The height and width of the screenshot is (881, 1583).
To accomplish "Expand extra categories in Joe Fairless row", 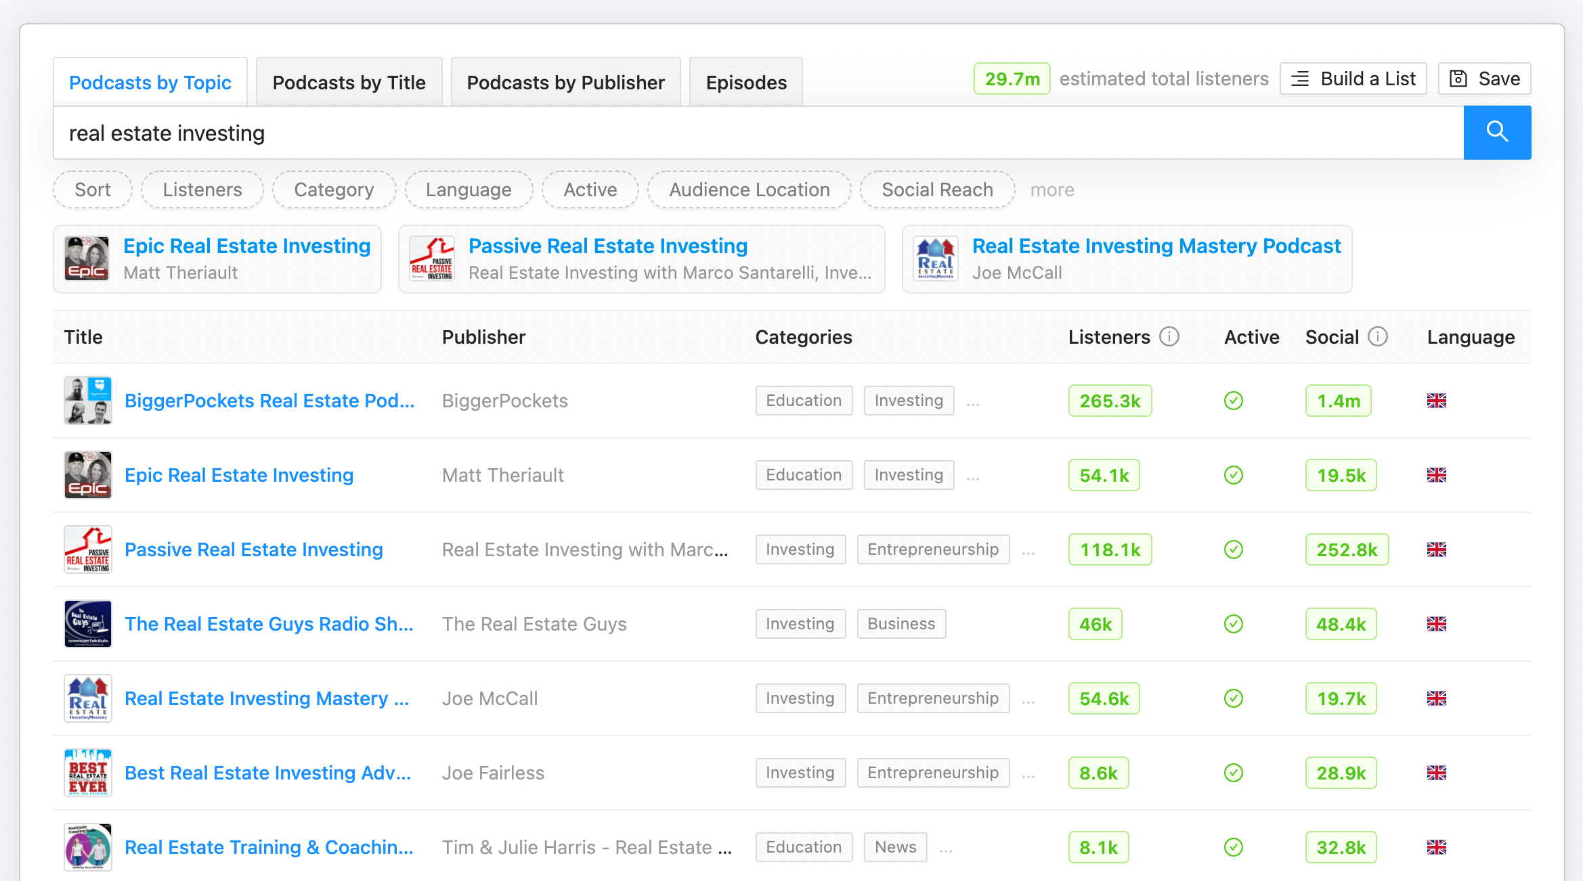I will click(1028, 775).
